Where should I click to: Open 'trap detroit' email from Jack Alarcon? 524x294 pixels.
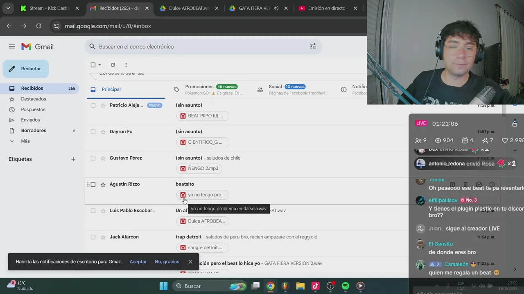click(x=188, y=237)
